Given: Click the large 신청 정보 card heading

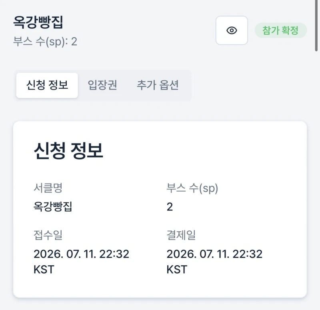Looking at the screenshot, I should tap(68, 151).
